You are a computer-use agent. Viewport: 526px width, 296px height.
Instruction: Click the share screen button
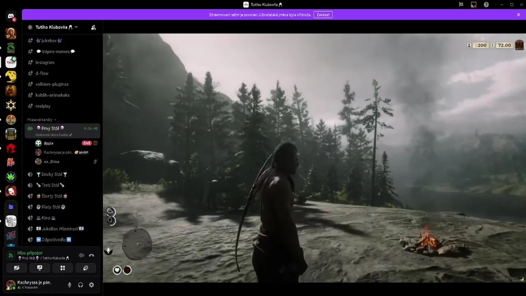[40, 268]
